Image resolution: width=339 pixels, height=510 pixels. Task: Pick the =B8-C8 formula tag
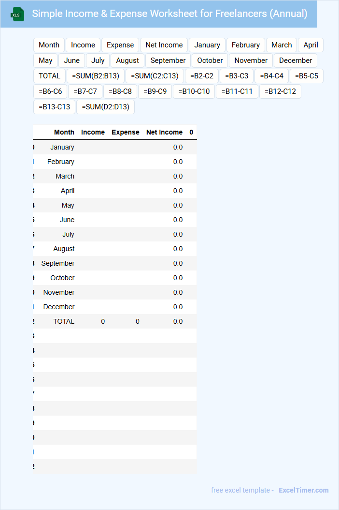point(120,91)
